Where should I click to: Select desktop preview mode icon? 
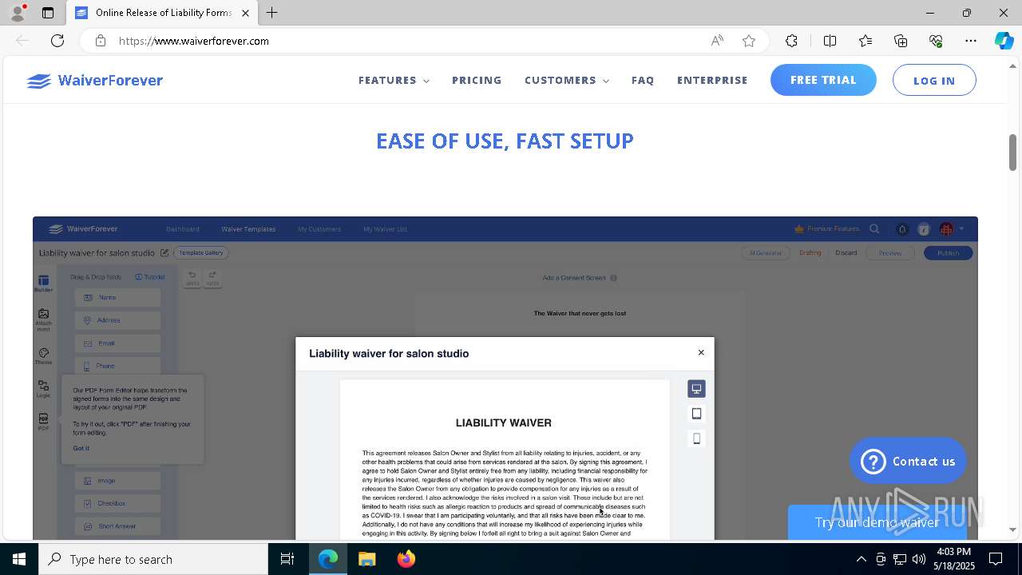point(696,389)
